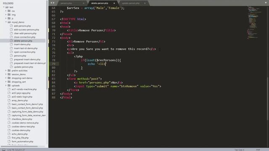The height and width of the screenshot is (151, 269).
Task: Open capturing_form_data_receiver file
Action: point(29,115)
